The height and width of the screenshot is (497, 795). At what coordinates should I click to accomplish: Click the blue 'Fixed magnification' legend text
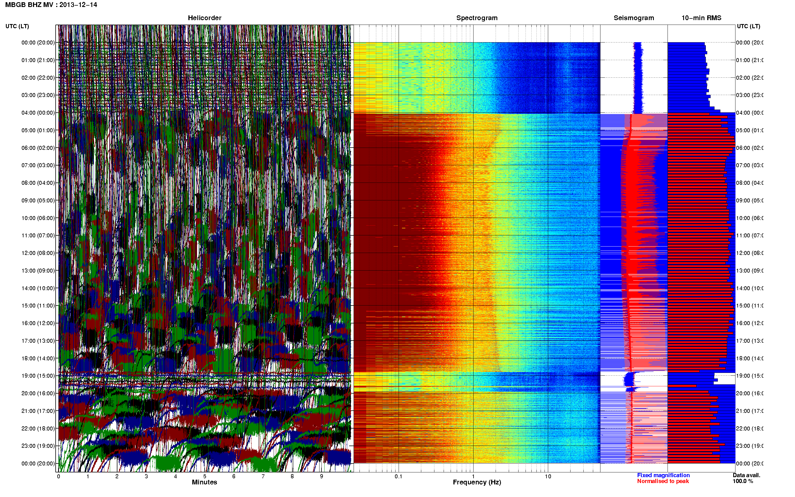pyautogui.click(x=663, y=475)
